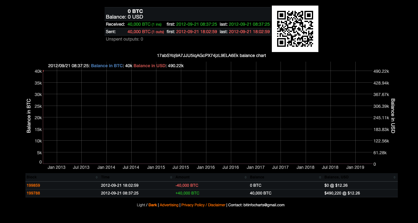Image resolution: width=418 pixels, height=223 pixels.
Task: Open block 199788 link
Action: pyautogui.click(x=33, y=193)
